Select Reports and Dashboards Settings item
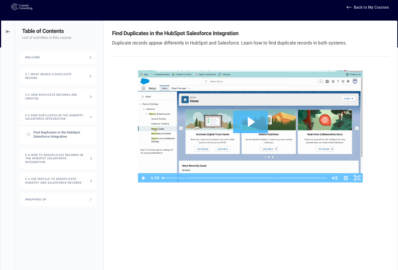 (163, 140)
